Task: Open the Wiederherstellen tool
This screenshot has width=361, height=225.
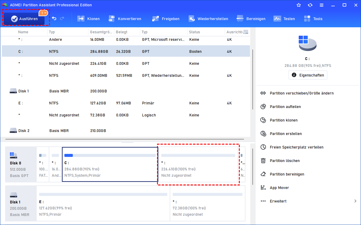Action: pos(208,19)
